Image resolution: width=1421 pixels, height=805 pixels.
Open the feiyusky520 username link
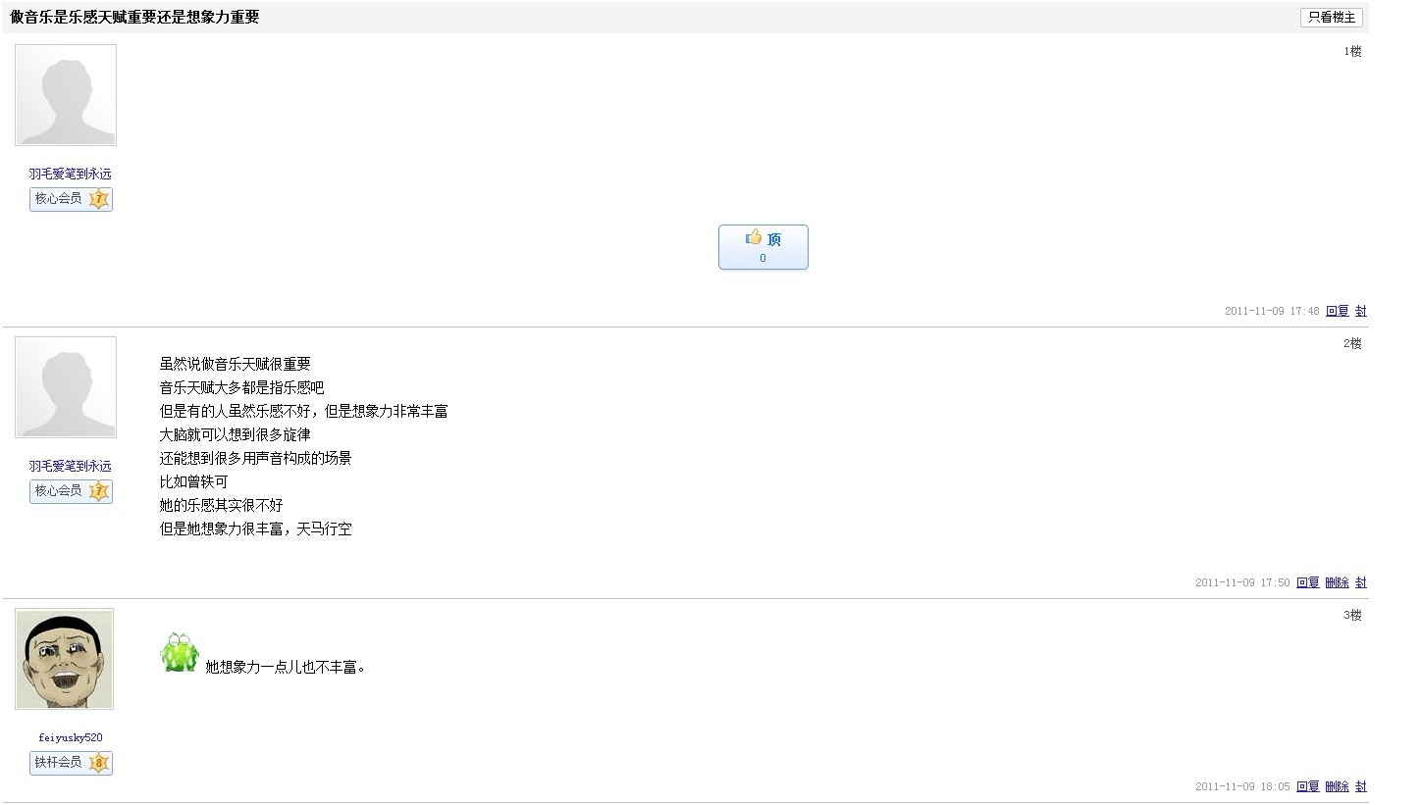point(71,737)
